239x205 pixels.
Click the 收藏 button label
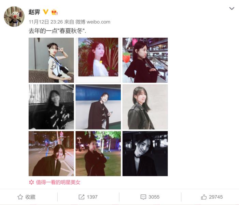pyautogui.click(x=30, y=197)
